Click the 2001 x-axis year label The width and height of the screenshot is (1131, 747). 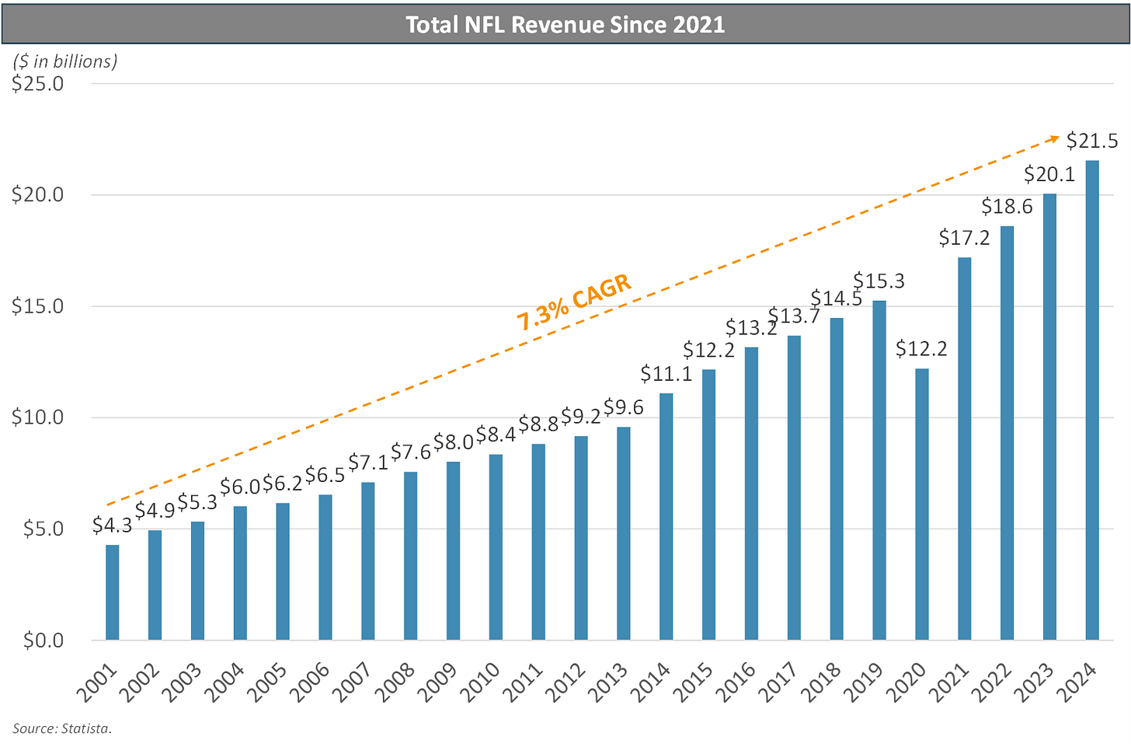pyautogui.click(x=97, y=682)
